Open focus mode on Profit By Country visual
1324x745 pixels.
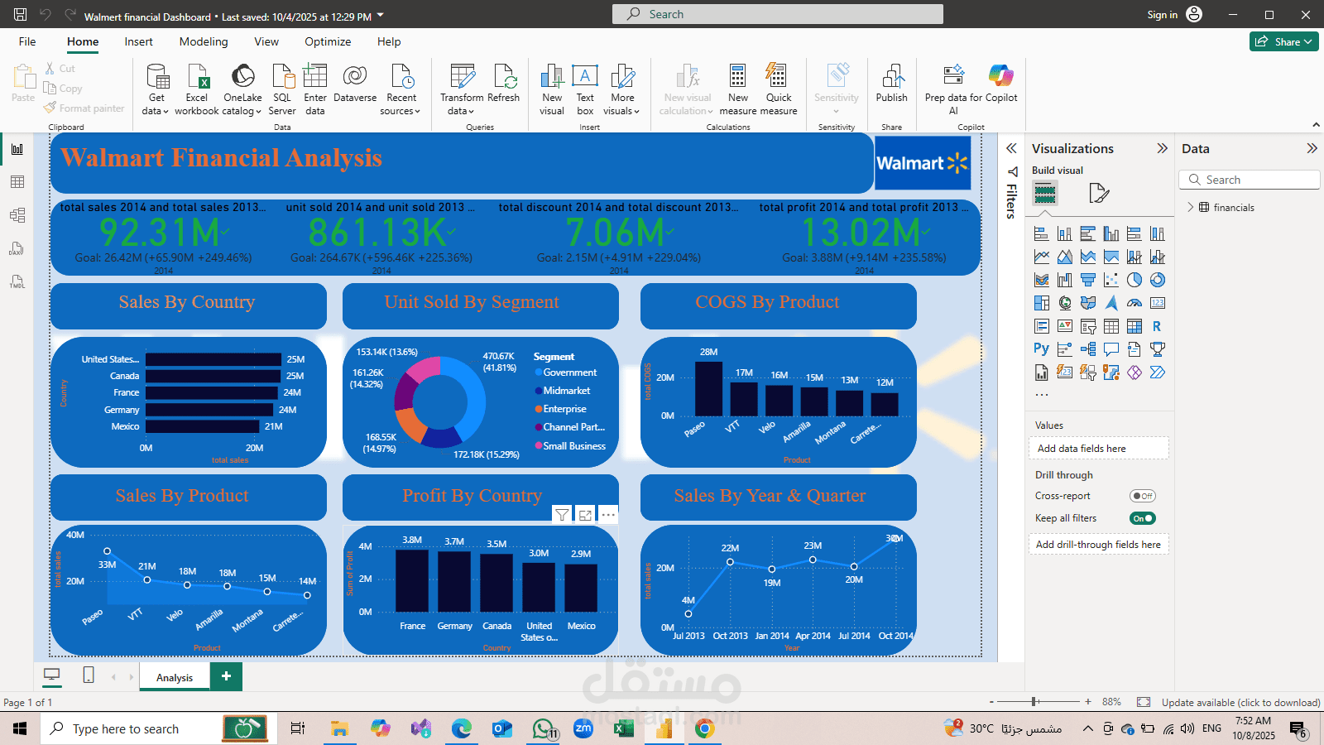click(x=585, y=515)
